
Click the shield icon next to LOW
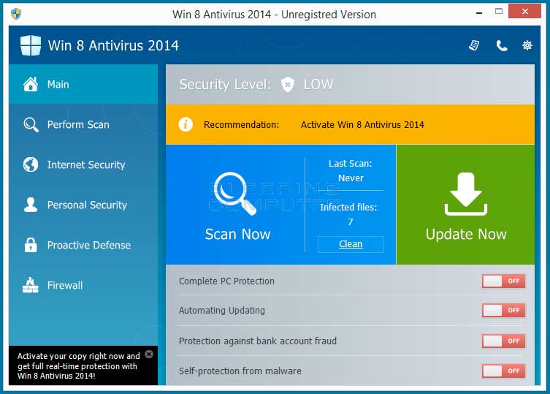(x=287, y=85)
